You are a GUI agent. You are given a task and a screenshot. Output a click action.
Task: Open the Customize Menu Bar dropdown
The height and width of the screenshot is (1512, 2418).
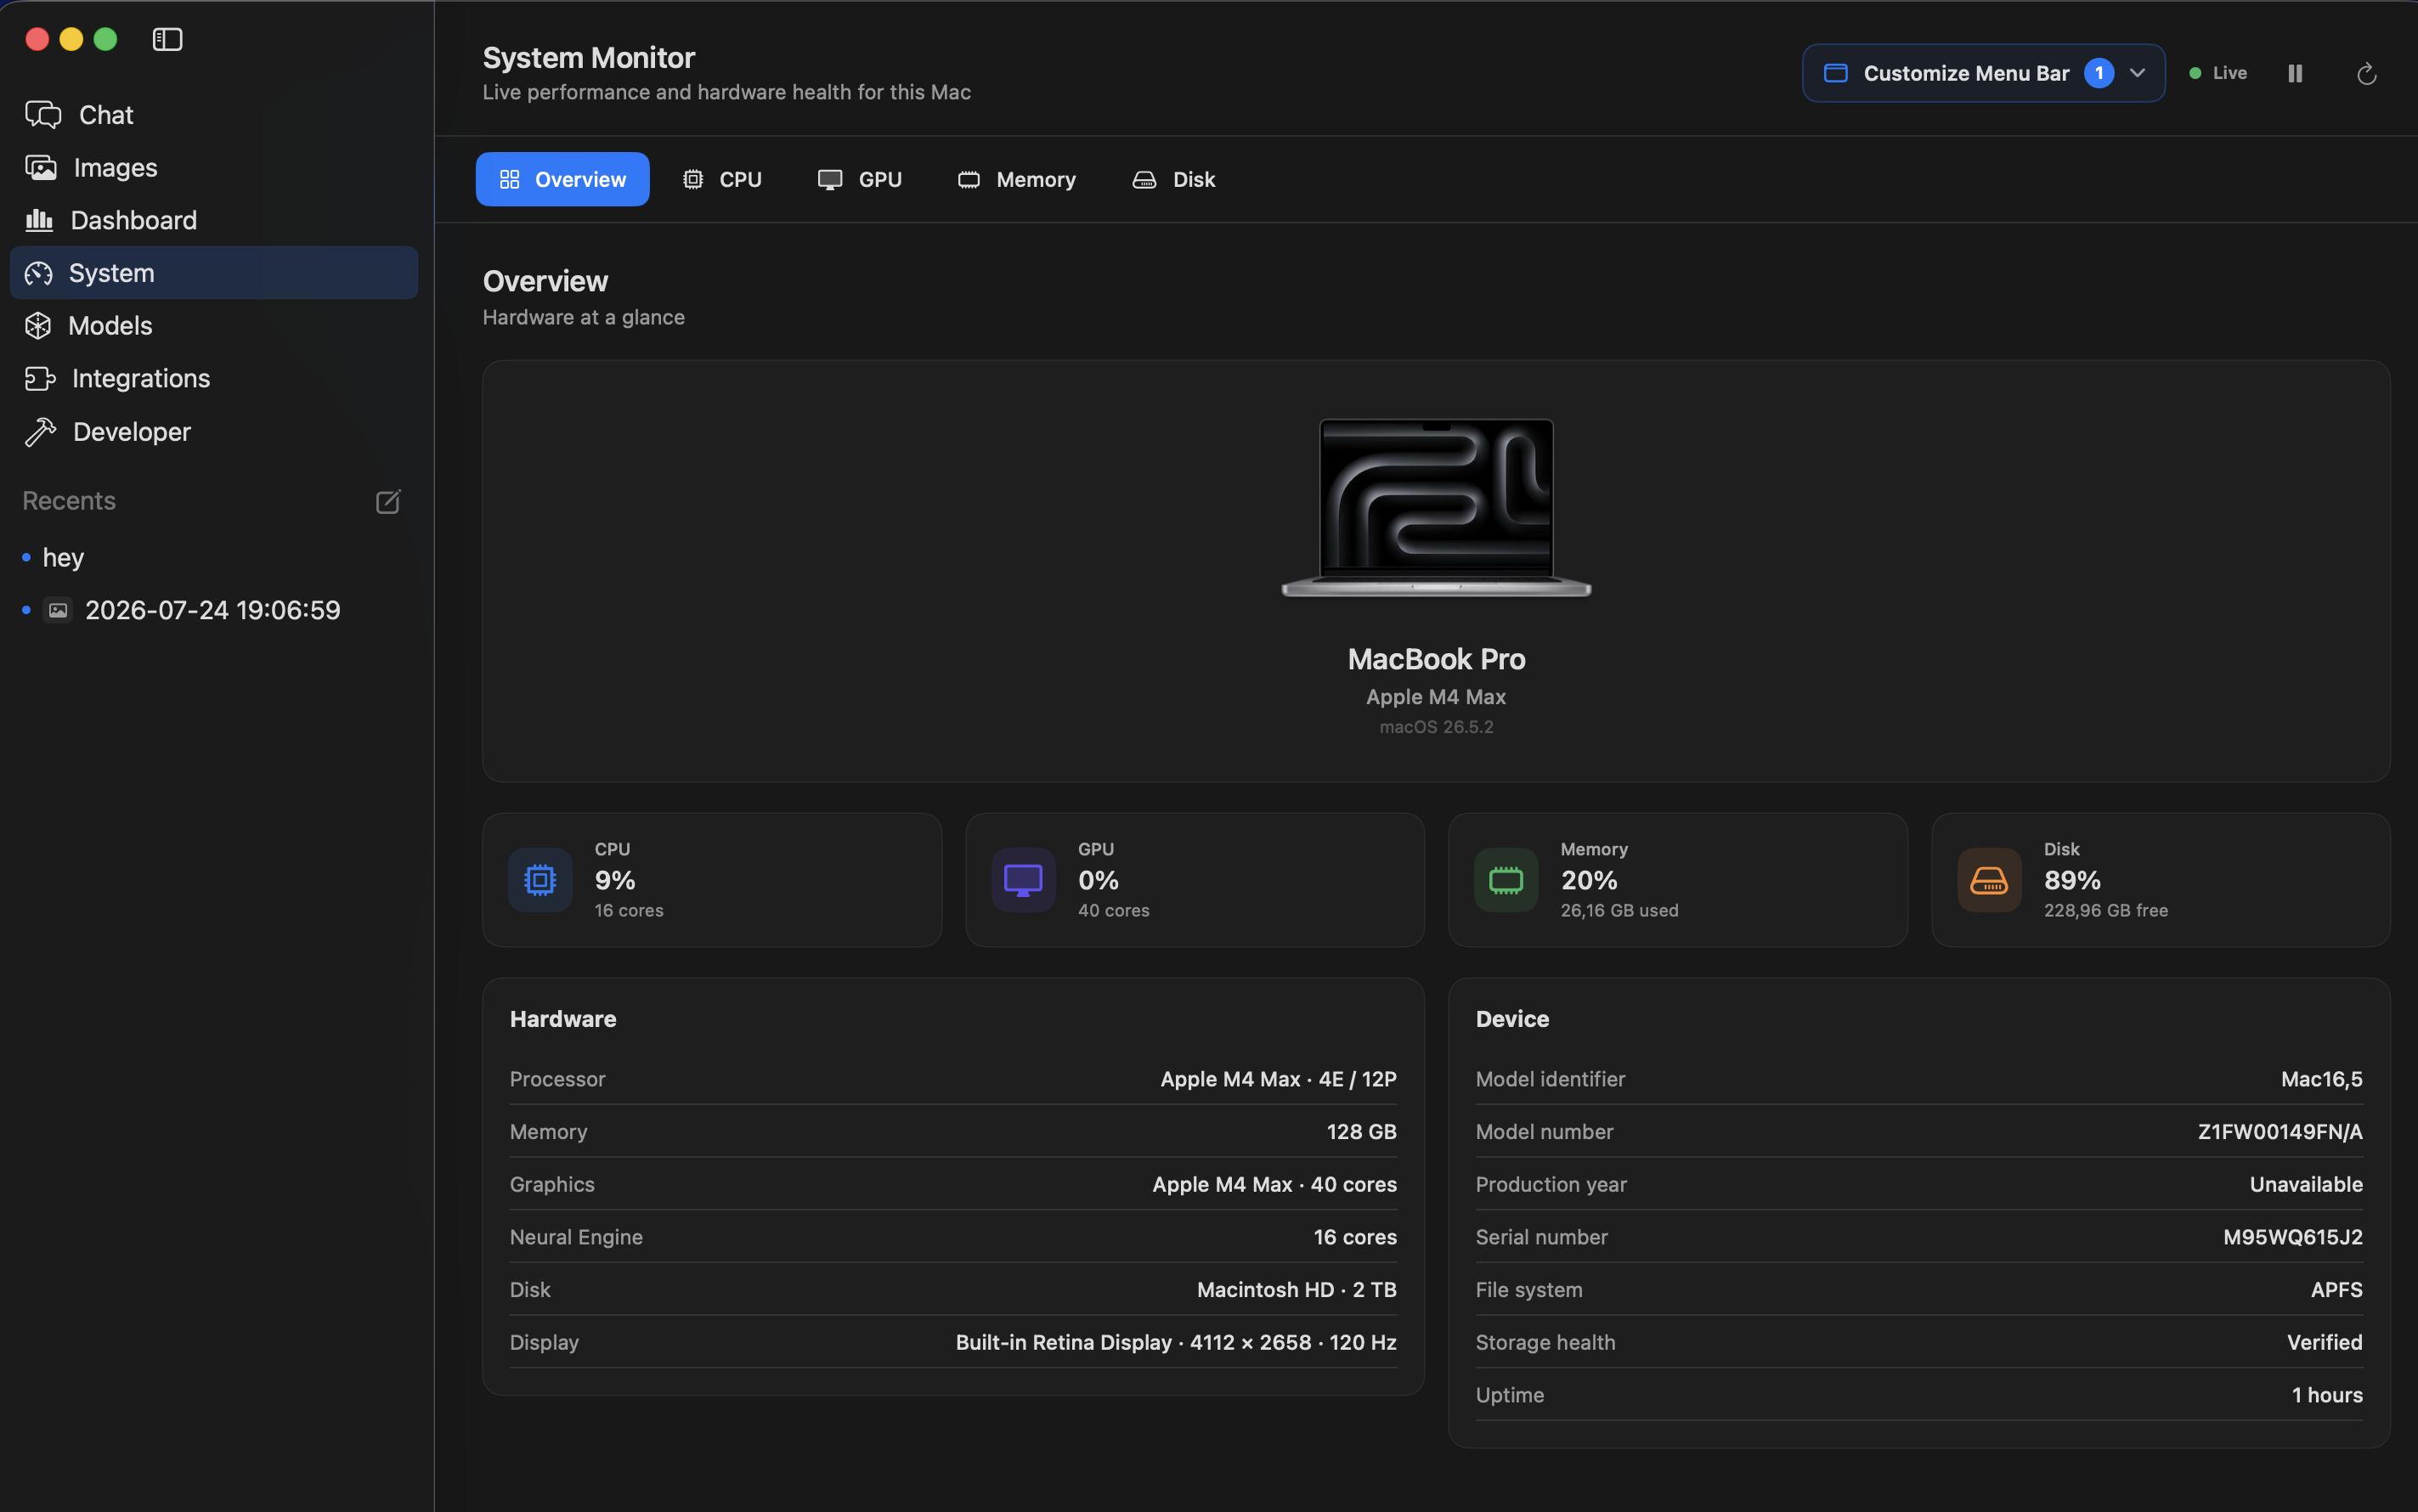tap(1983, 73)
